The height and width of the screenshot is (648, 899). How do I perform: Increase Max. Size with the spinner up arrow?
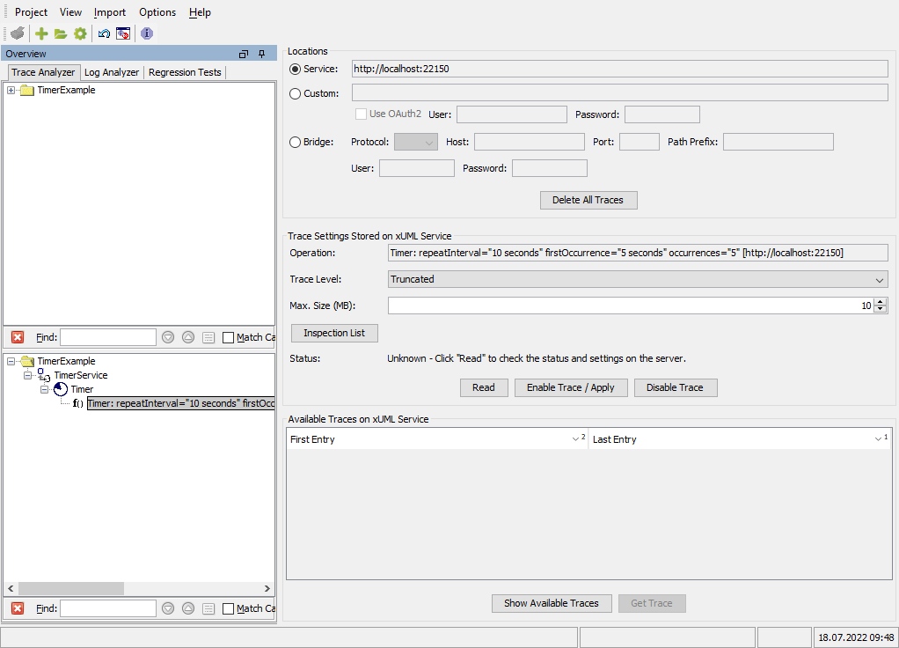(x=881, y=300)
